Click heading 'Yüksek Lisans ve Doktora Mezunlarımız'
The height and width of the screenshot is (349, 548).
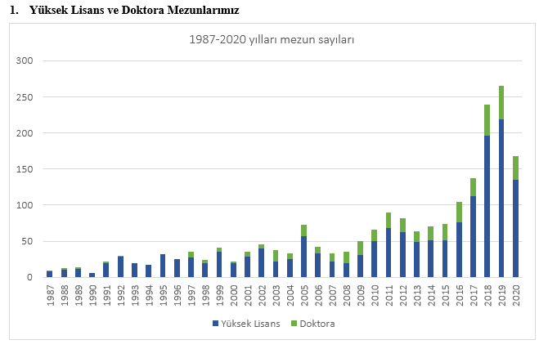point(135,10)
